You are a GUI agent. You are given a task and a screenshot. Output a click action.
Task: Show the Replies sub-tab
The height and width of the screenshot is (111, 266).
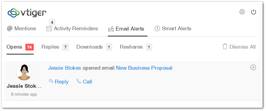point(55,47)
